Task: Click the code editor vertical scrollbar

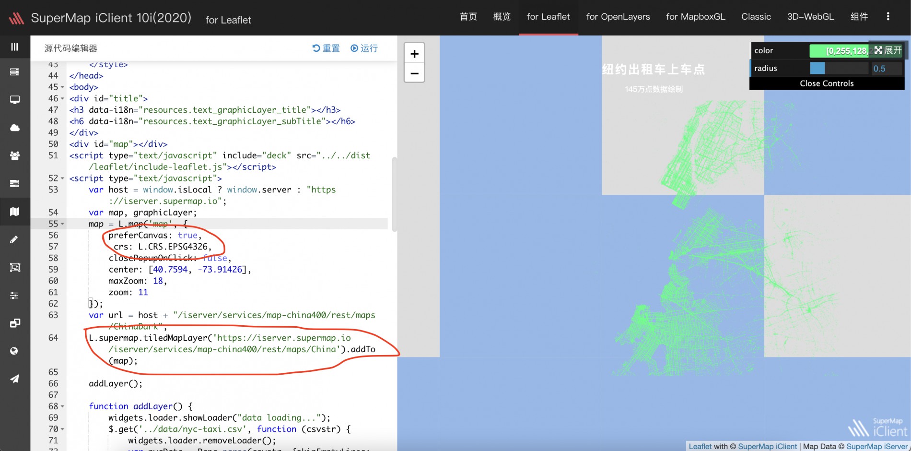Action: click(x=395, y=194)
